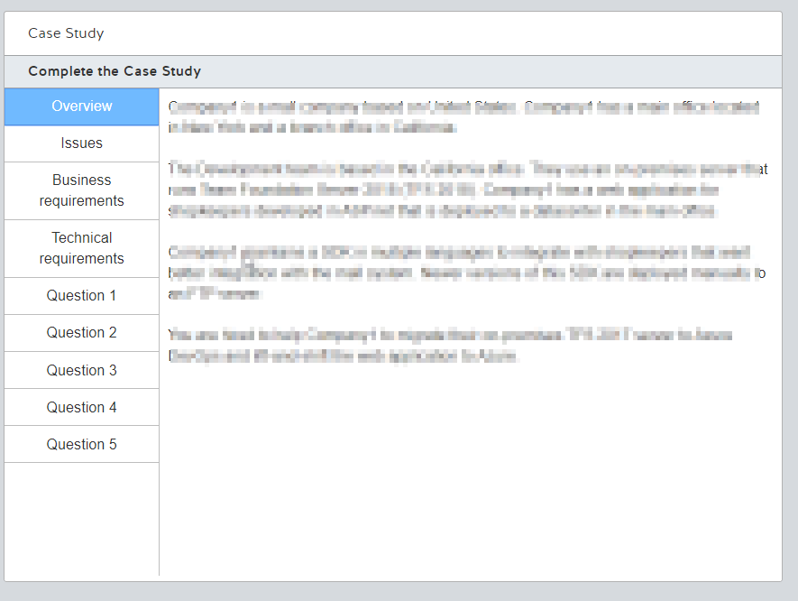Open the Issues section

(81, 143)
